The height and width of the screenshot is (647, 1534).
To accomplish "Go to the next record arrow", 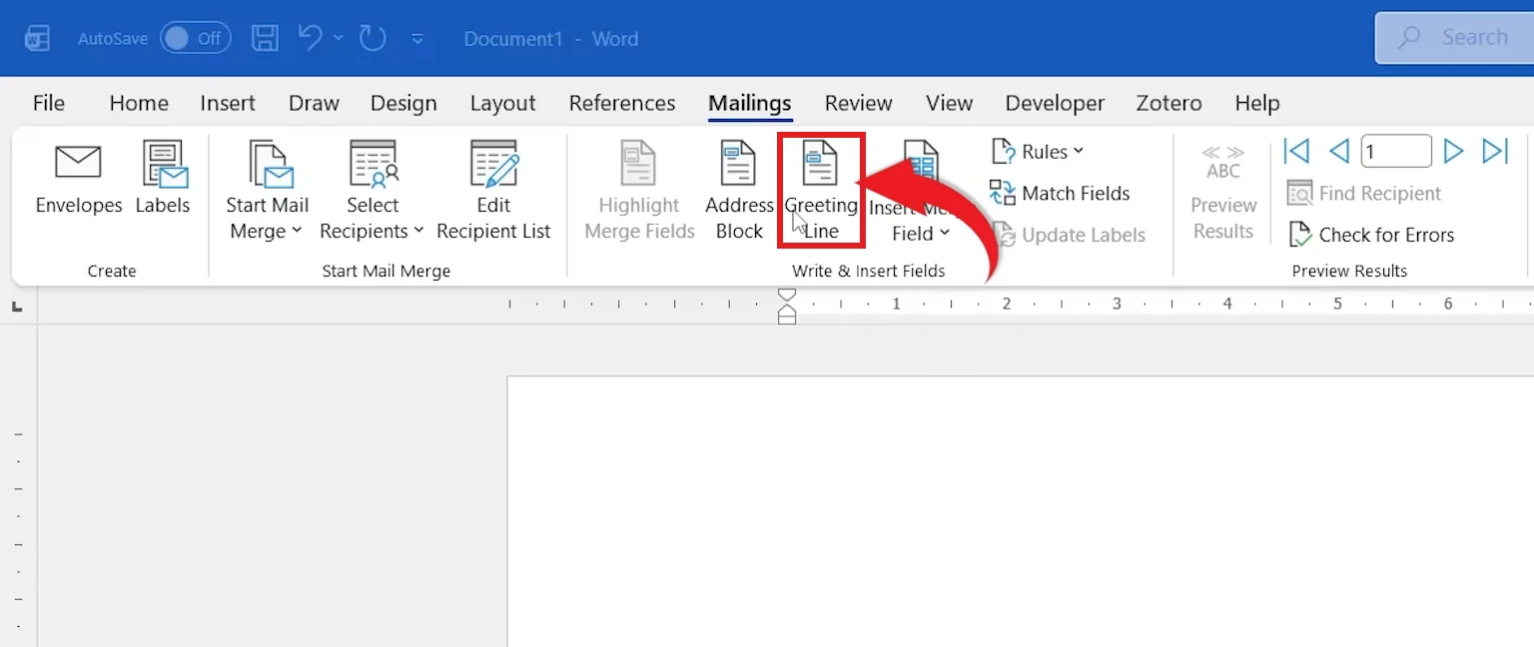I will click(1454, 152).
